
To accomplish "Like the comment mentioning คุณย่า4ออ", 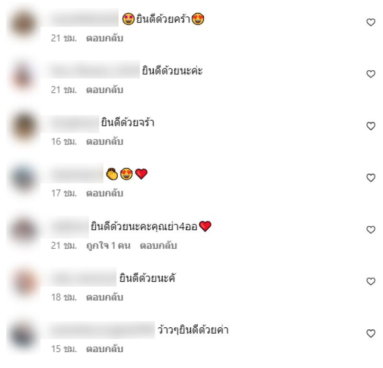I will [x=371, y=230].
